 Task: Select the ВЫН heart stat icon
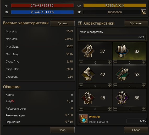88,98
